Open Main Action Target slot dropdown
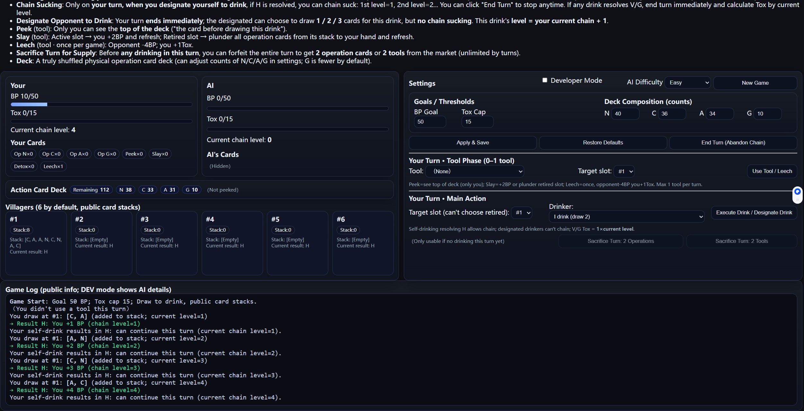The width and height of the screenshot is (804, 411). 522,213
